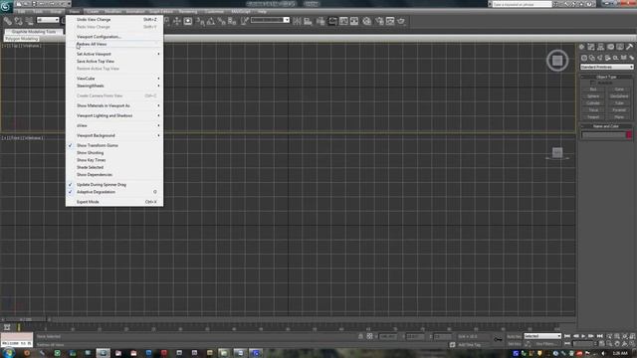Choose Redraw All Views menu item
637x358 pixels.
pos(114,44)
